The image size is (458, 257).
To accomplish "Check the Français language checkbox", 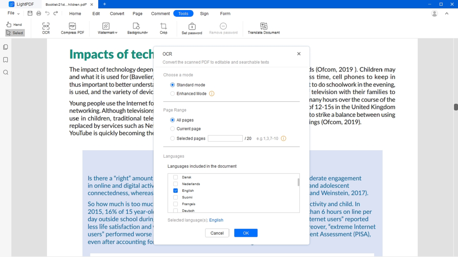I will [x=175, y=204].
